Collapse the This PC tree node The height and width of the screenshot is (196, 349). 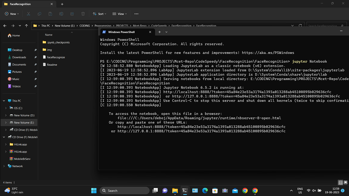pos(4,101)
